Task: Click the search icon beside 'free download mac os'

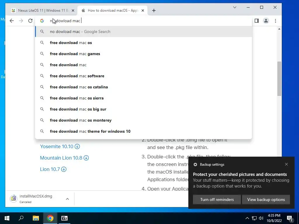Action: tap(42, 43)
